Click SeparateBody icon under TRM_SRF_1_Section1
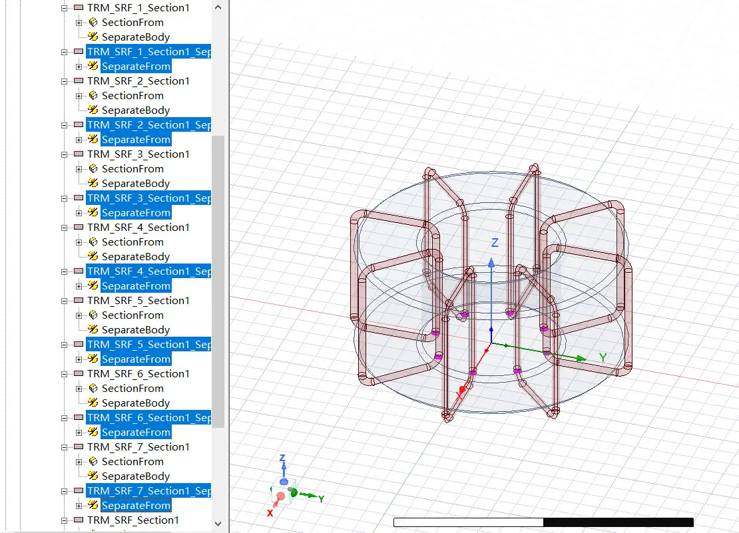This screenshot has width=739, height=533. point(93,37)
